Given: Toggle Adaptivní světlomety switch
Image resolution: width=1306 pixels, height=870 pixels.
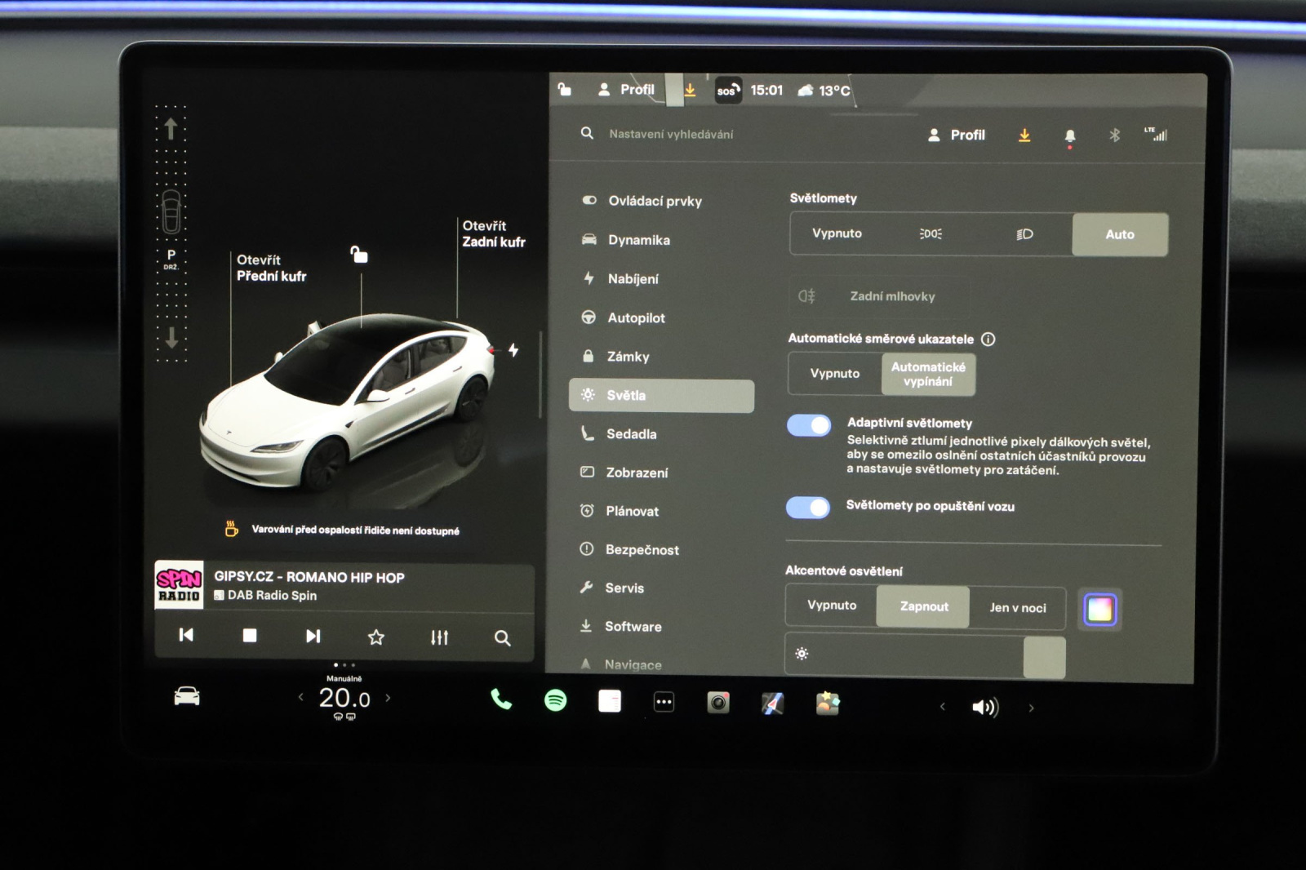Looking at the screenshot, I should pos(808,425).
